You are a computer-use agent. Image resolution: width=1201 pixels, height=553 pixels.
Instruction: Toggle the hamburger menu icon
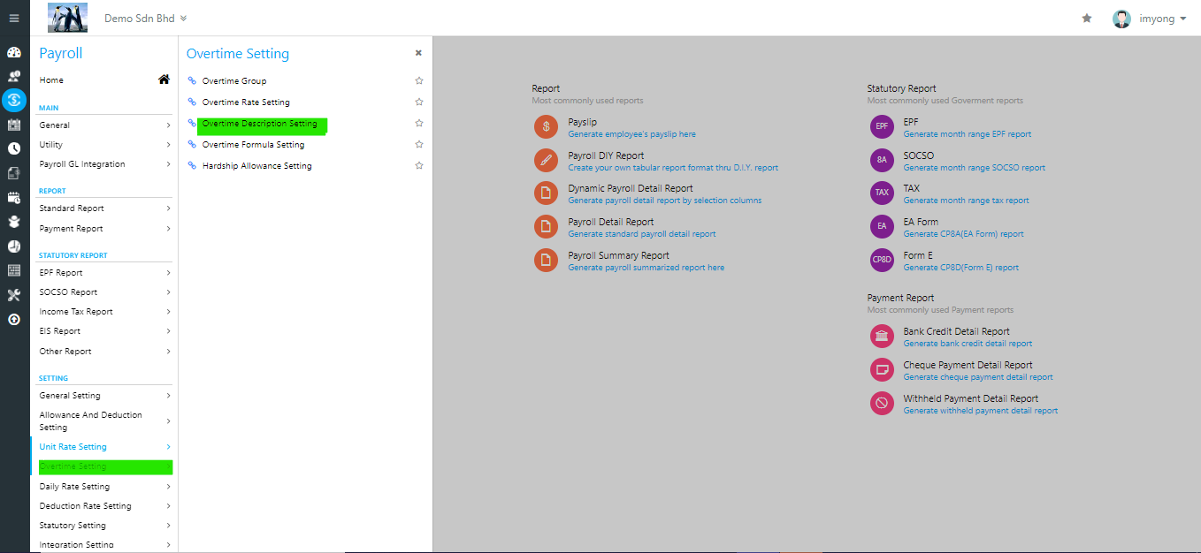tap(14, 18)
